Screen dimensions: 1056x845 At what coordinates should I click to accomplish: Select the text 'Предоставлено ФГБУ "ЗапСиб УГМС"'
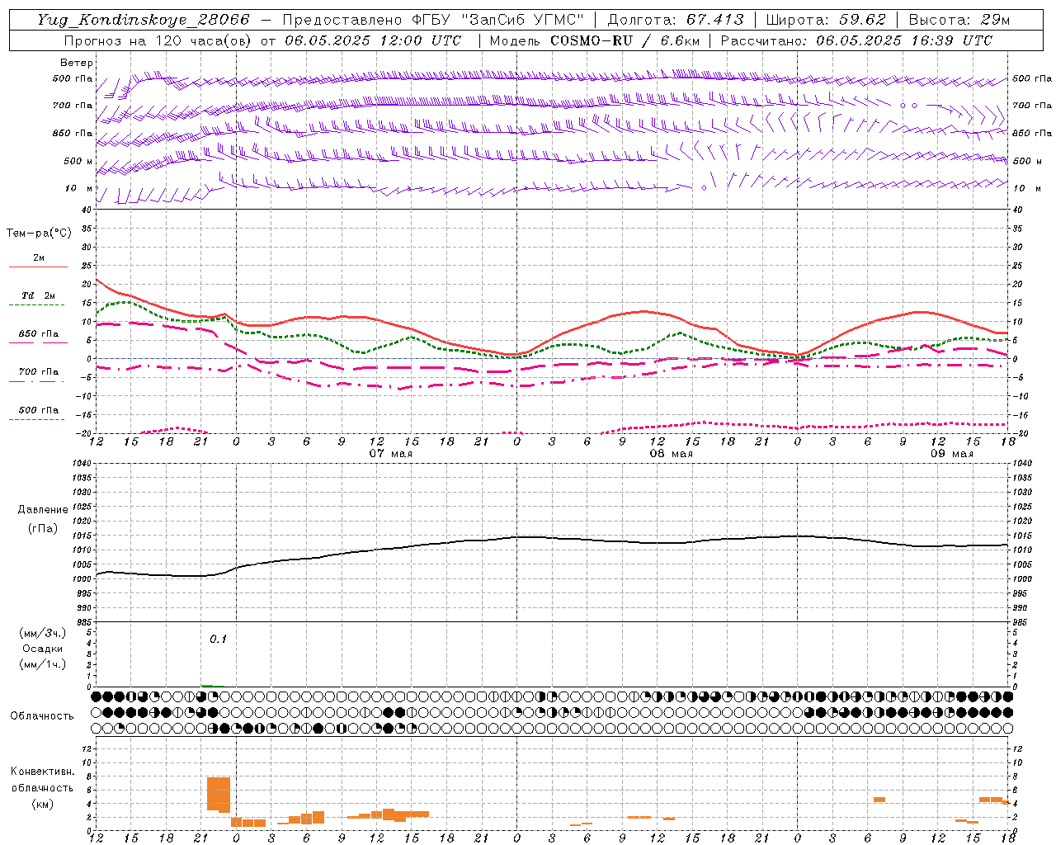pyautogui.click(x=433, y=20)
